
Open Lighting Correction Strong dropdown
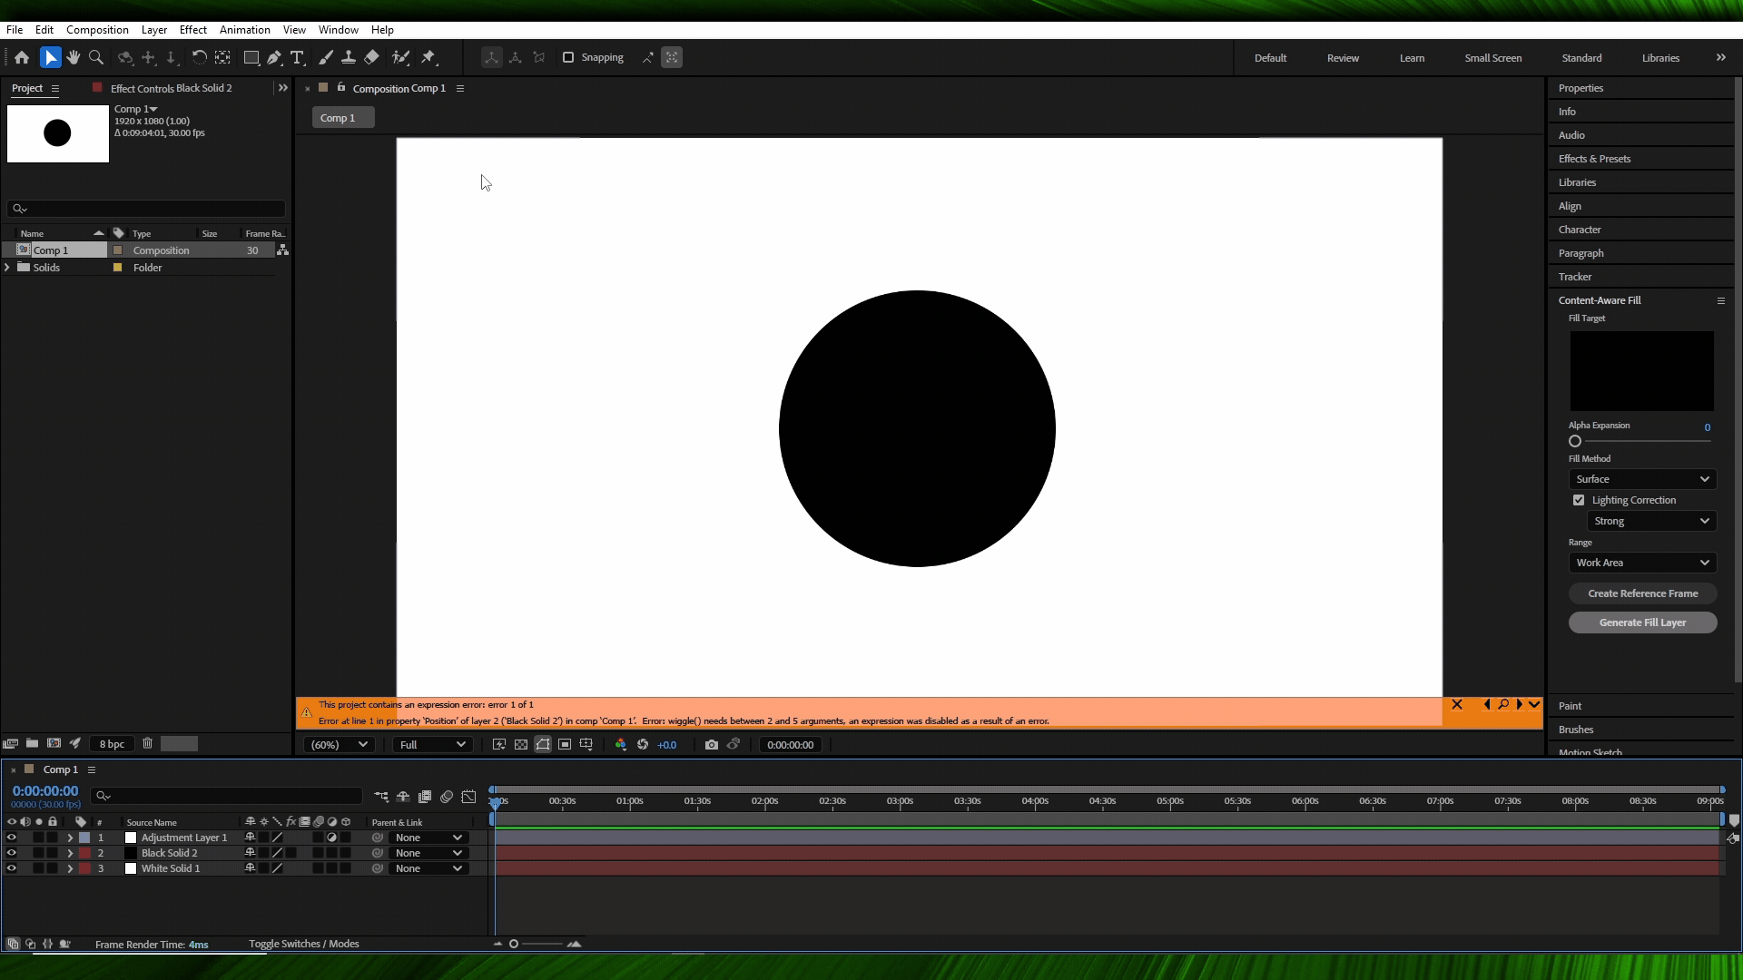[x=1651, y=521]
